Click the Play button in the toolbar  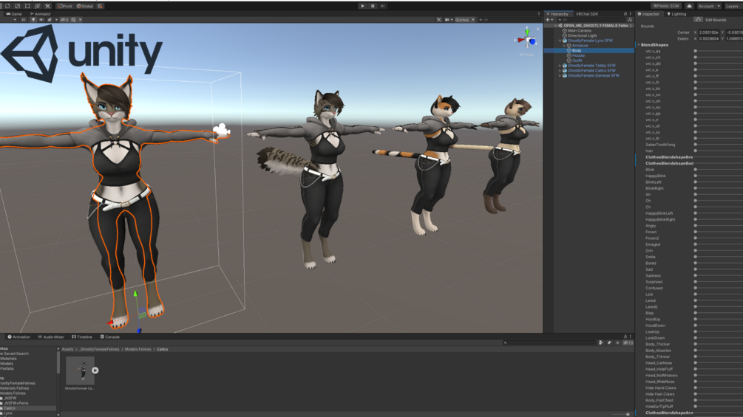362,6
